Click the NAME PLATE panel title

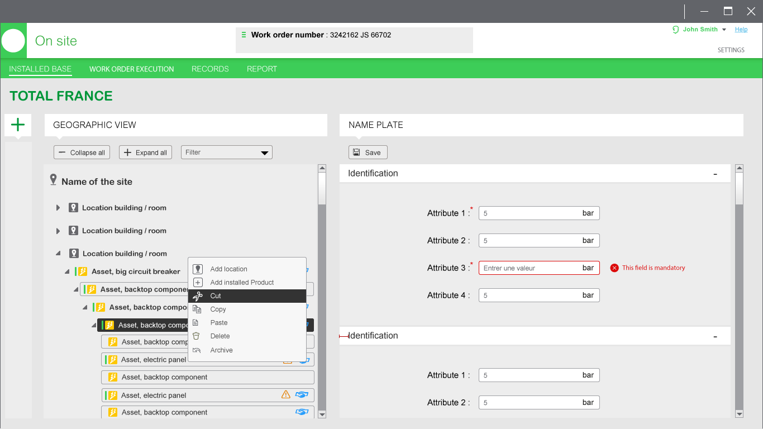point(376,125)
